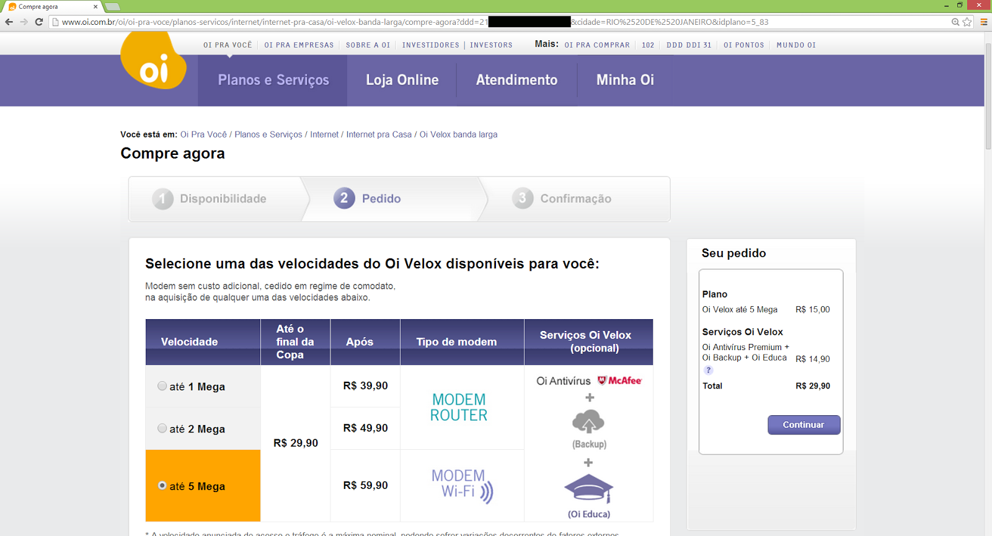
Task: Click the Oi Educa graduation cap icon
Action: [x=588, y=489]
